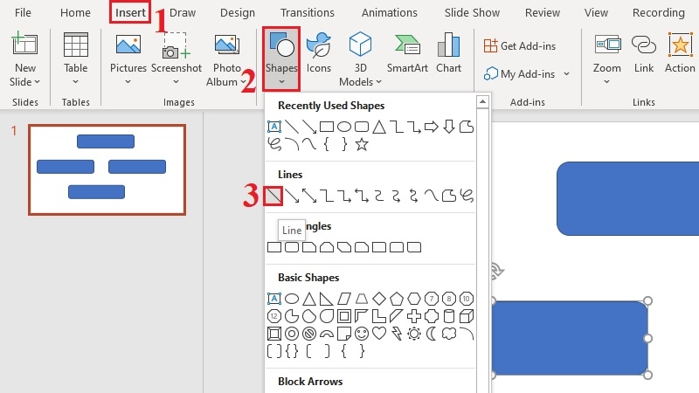The height and width of the screenshot is (393, 699).
Task: Switch to the Review tab
Action: pyautogui.click(x=542, y=12)
